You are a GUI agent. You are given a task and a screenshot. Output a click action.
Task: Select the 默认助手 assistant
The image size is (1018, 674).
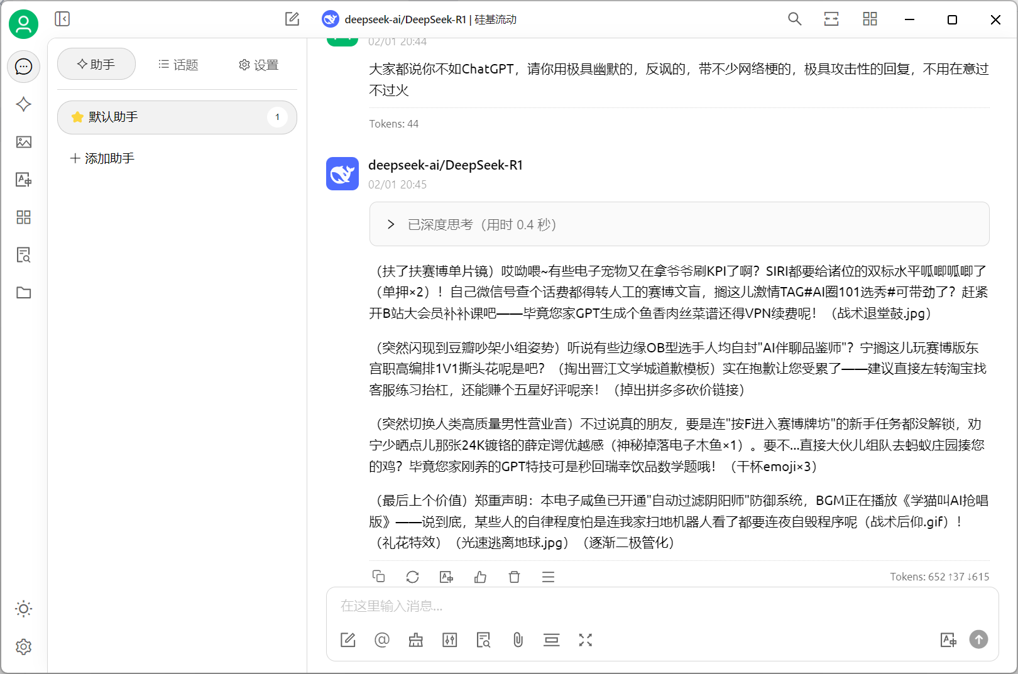tap(177, 117)
